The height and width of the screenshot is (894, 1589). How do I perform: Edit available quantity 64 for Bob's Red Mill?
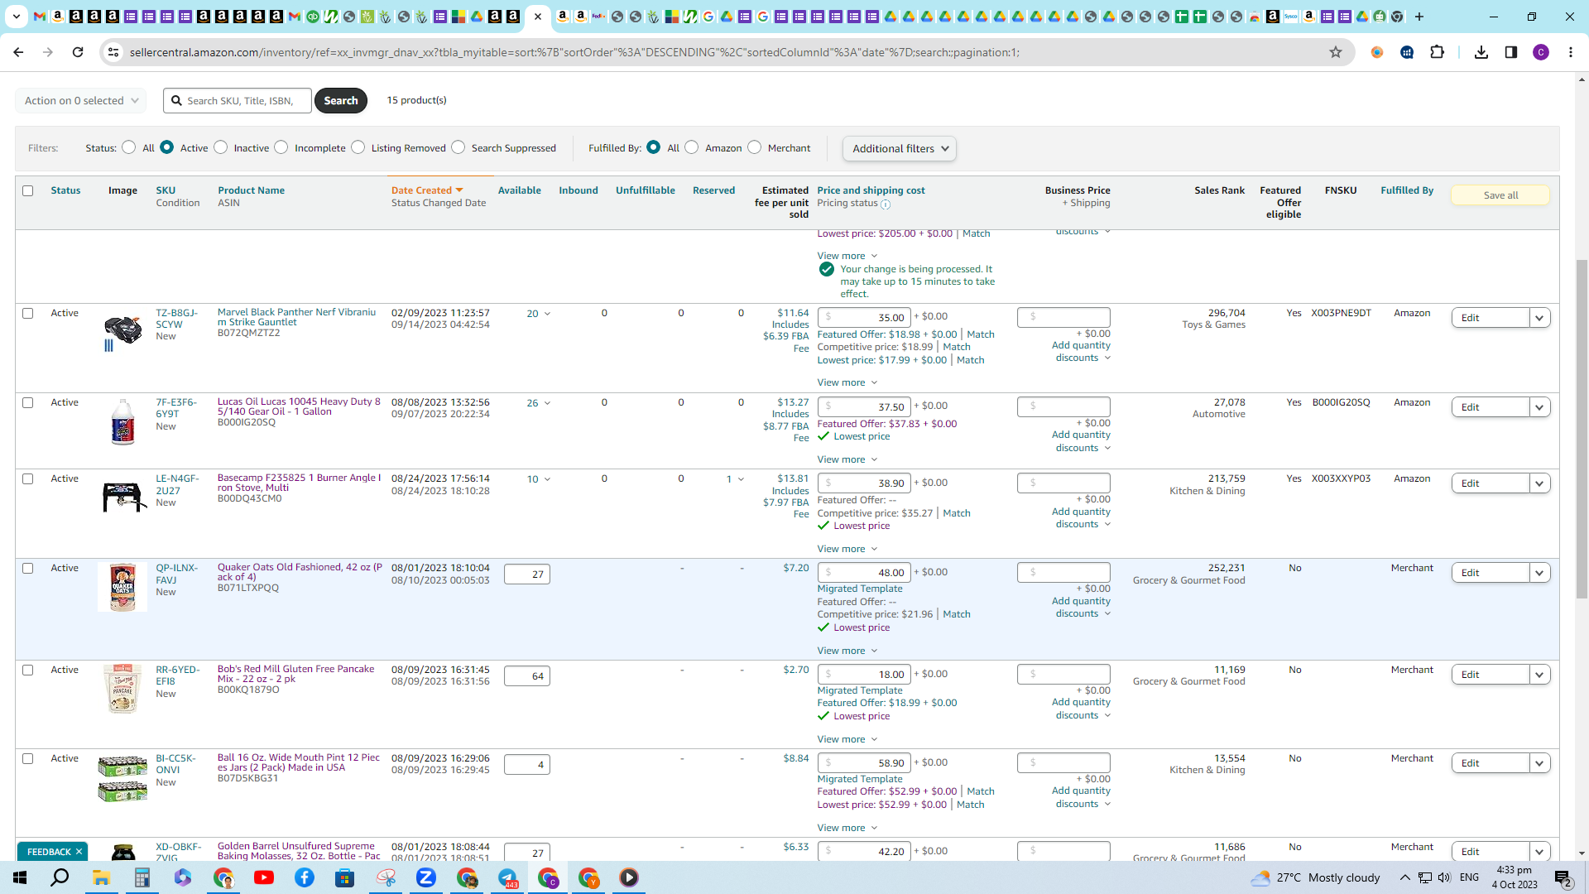527,676
